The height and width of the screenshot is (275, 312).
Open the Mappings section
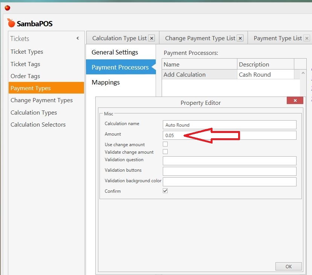pyautogui.click(x=105, y=82)
